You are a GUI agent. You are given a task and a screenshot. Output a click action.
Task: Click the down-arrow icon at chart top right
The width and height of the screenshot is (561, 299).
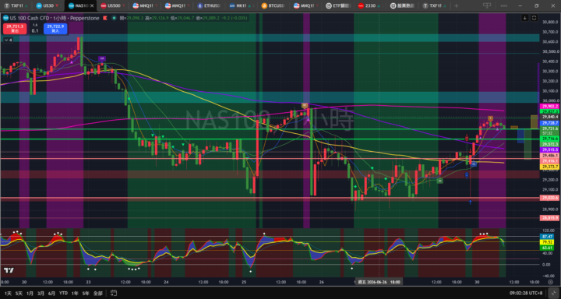525,18
